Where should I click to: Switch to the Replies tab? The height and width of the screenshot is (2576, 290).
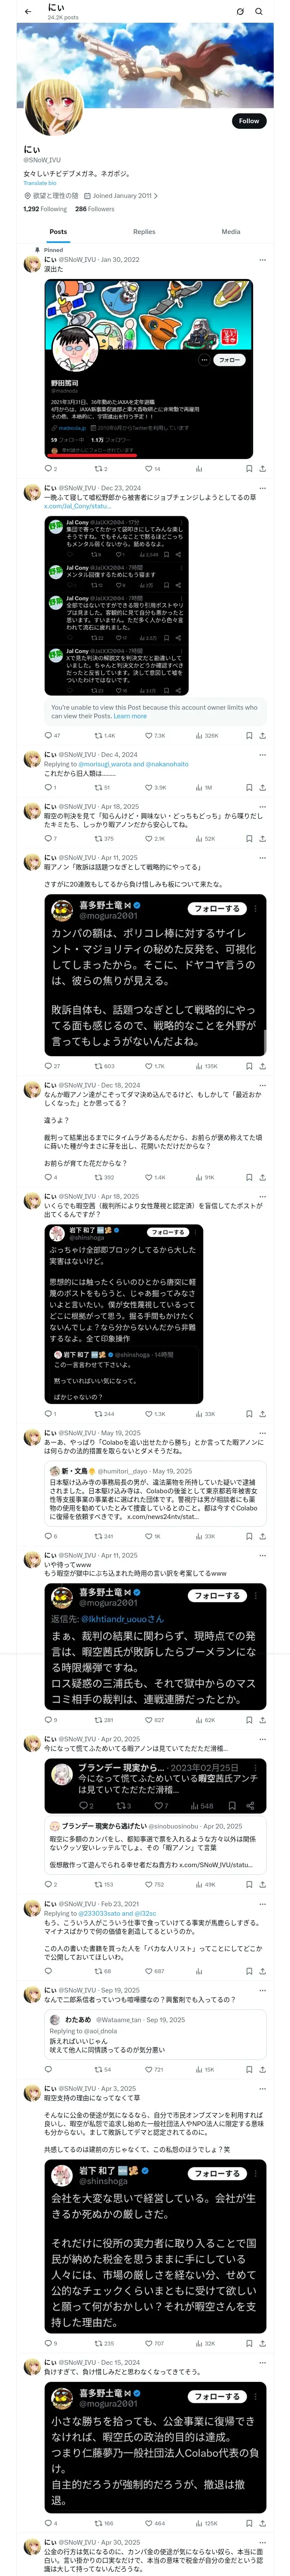point(144,231)
